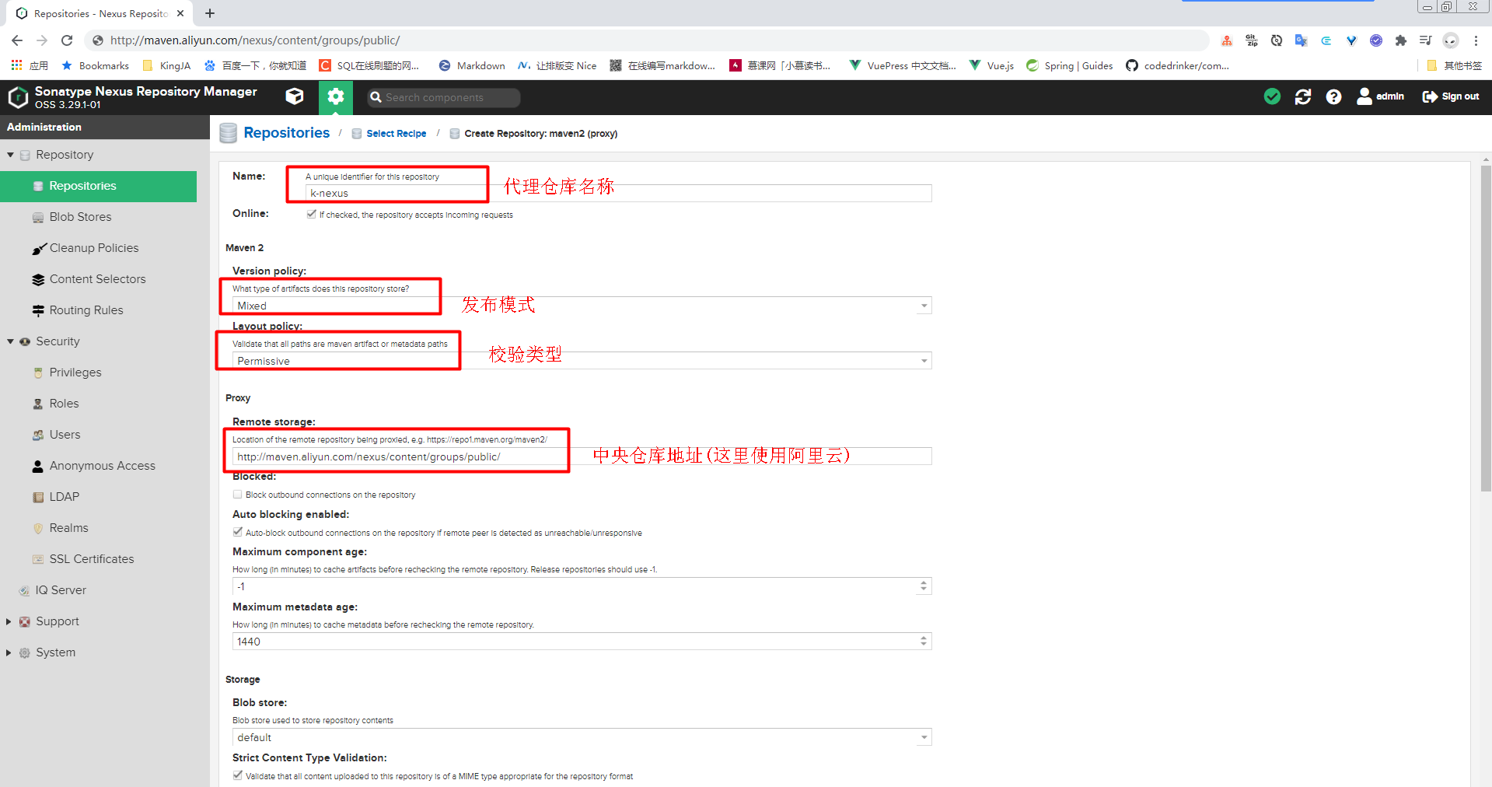
Task: Open the admin user account
Action: pyautogui.click(x=1380, y=96)
